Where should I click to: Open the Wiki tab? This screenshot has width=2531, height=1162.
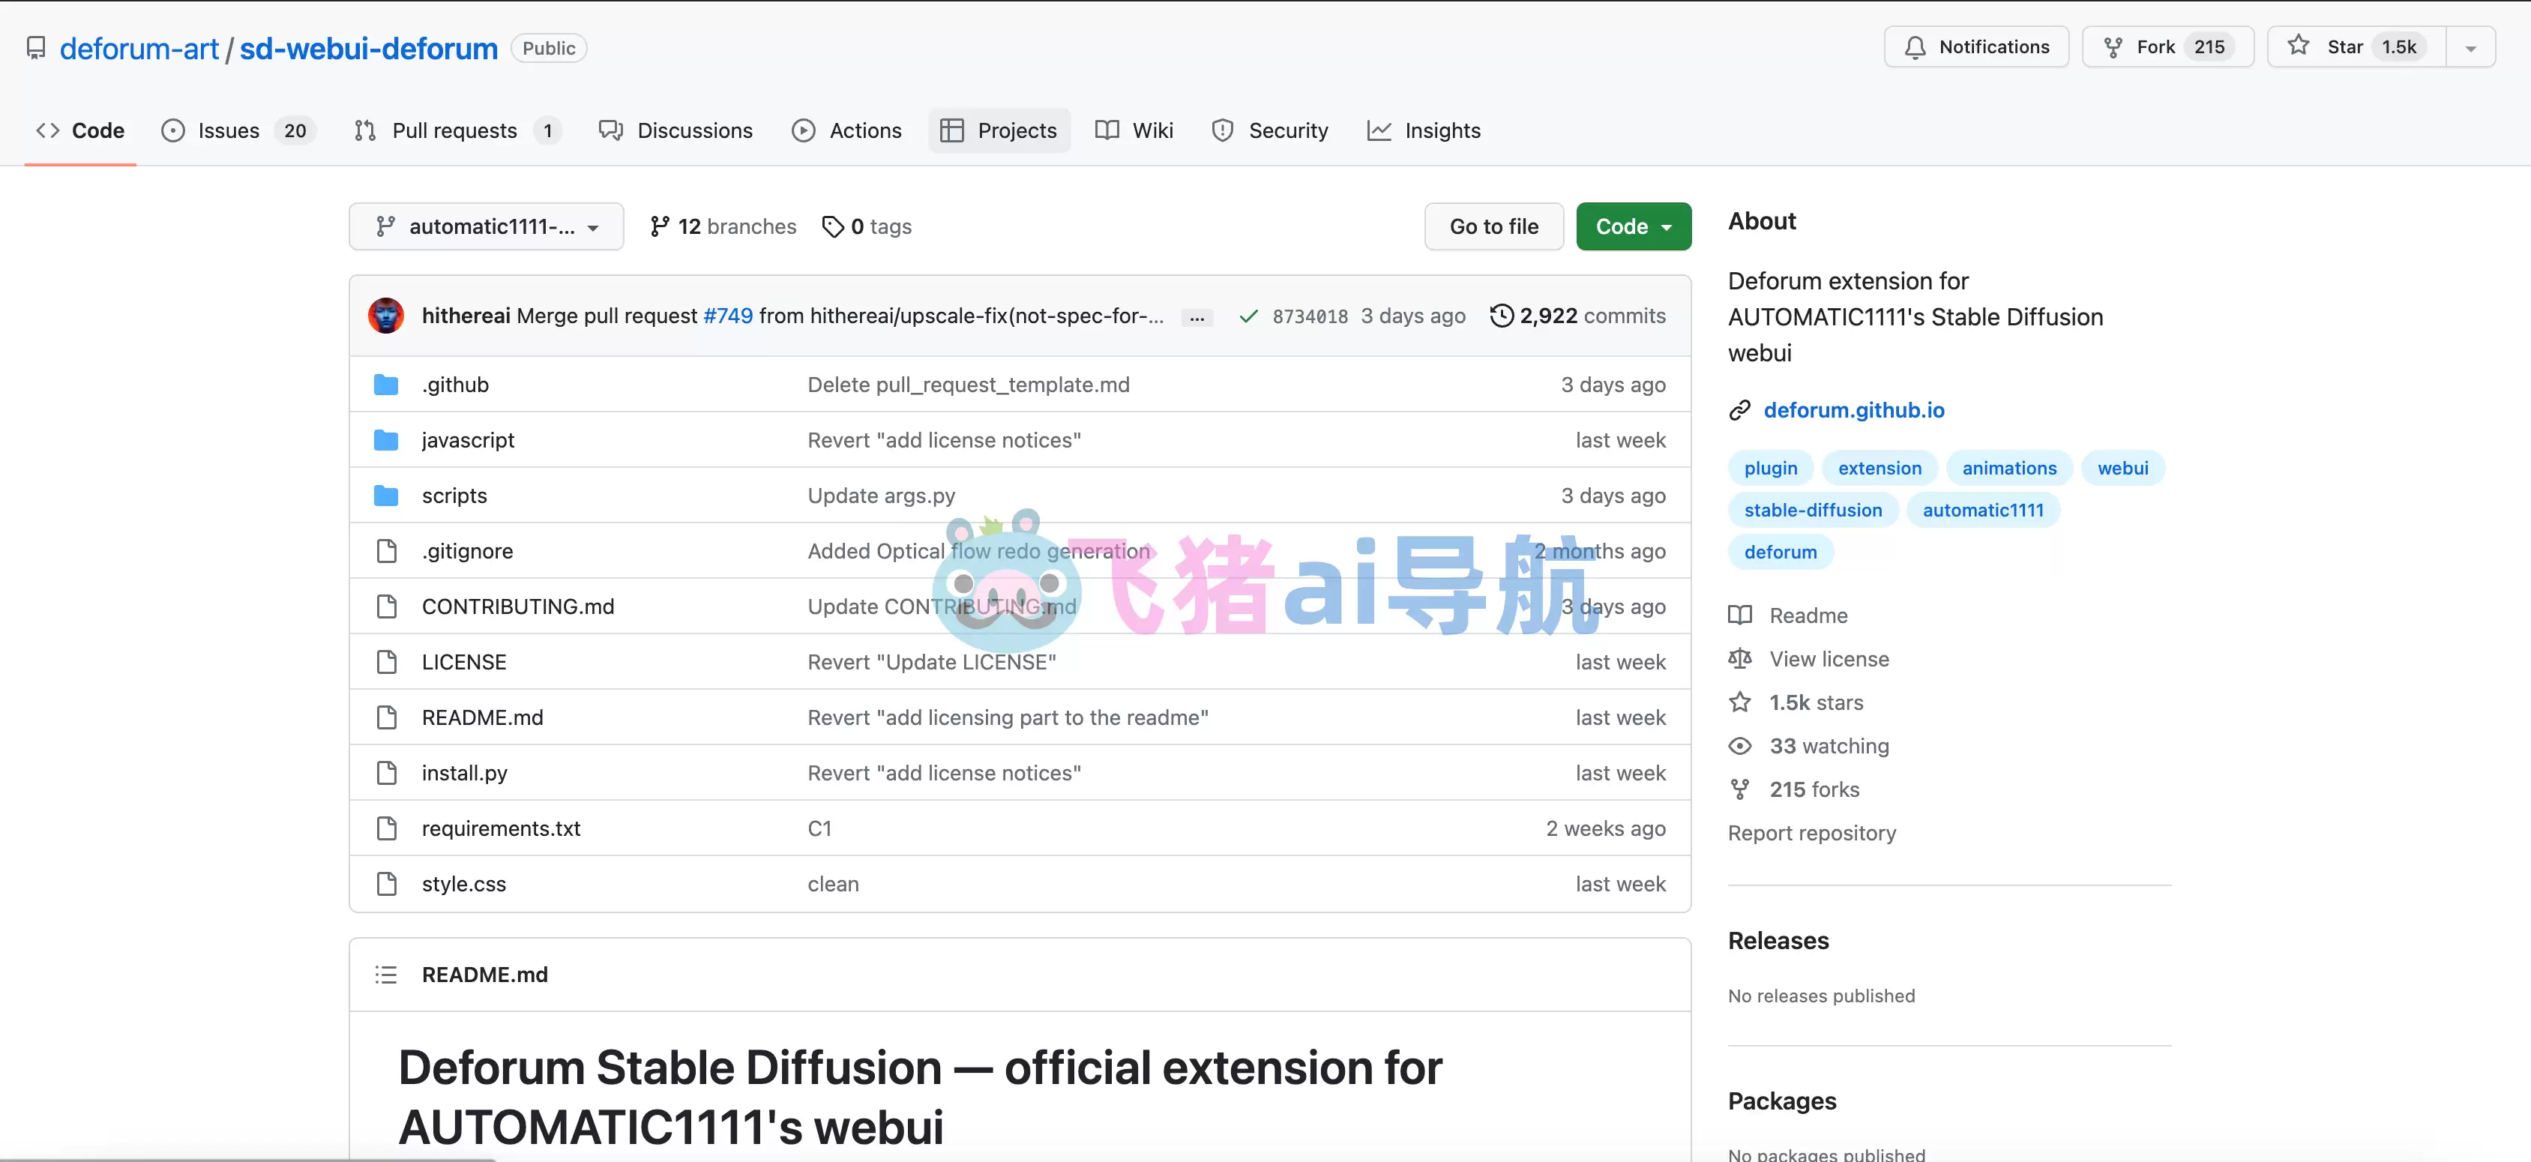pos(1135,130)
